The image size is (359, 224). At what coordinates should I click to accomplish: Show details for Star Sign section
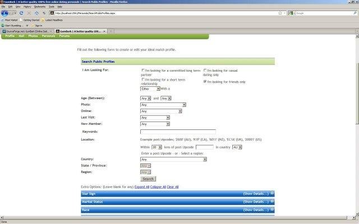pos(256,194)
